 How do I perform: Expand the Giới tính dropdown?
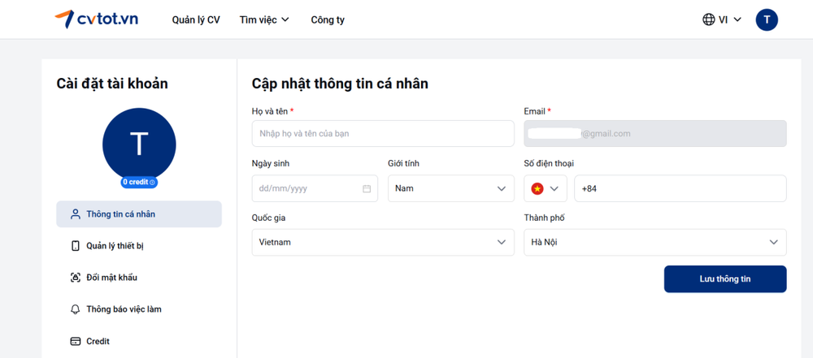[450, 188]
